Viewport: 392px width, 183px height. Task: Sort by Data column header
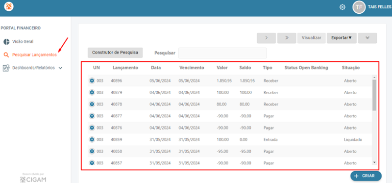[x=156, y=68]
